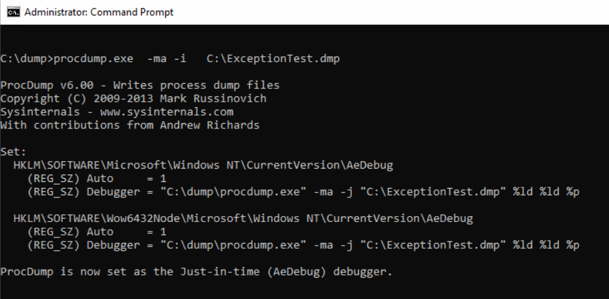Click the Copyright Mark Russinovich line
The height and width of the screenshot is (299, 609).
click(x=133, y=98)
